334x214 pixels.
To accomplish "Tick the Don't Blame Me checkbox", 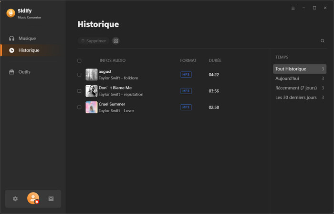I will click(x=79, y=91).
